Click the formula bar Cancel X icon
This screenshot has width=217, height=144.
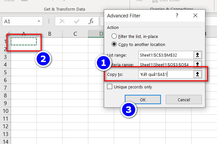(62, 22)
